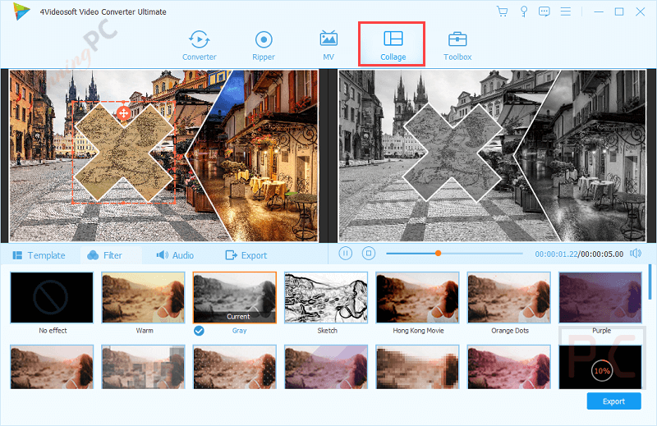This screenshot has height=426, width=657.
Task: Click the playback progress slider
Action: (455, 254)
